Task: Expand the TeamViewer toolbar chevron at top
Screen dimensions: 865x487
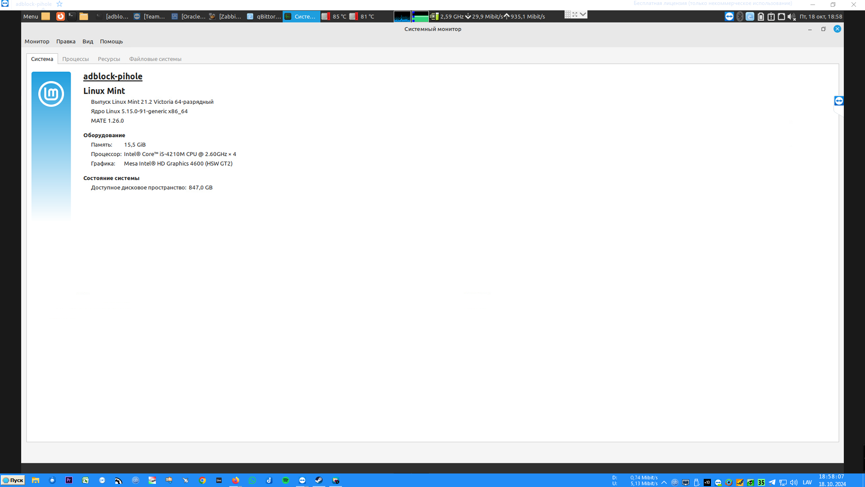Action: (x=583, y=14)
